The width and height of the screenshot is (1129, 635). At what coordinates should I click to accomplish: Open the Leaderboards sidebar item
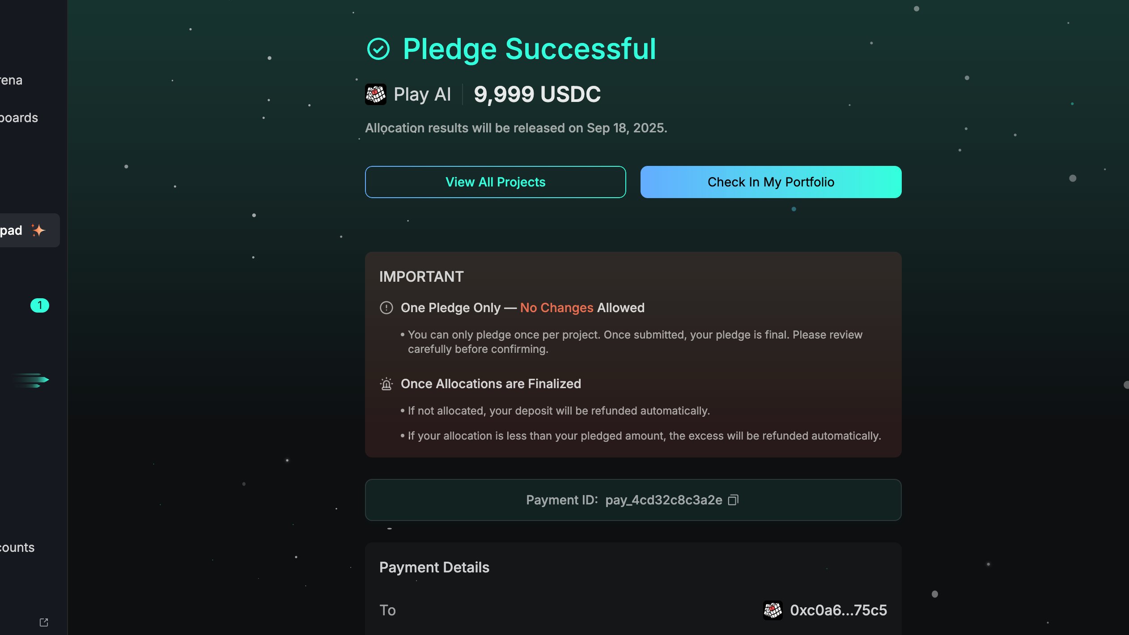[x=19, y=118]
